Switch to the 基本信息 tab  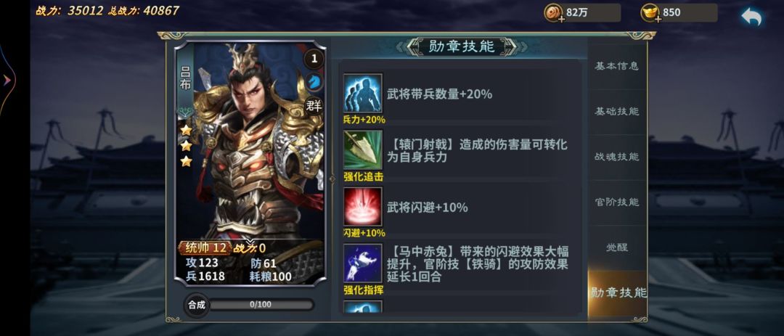pyautogui.click(x=616, y=66)
